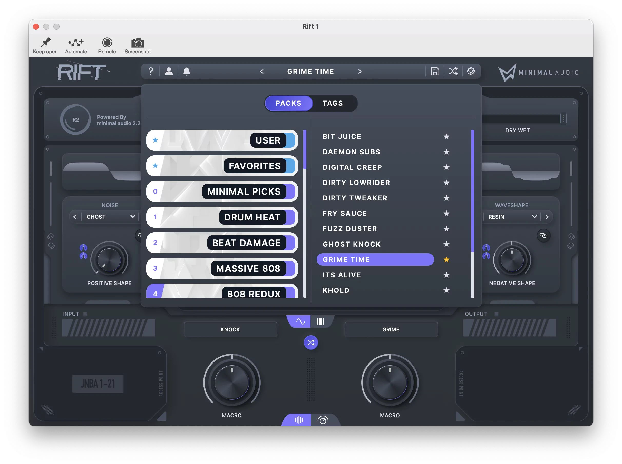Randomize preset with top shuffle icon
This screenshot has height=464, width=622.
[x=453, y=71]
